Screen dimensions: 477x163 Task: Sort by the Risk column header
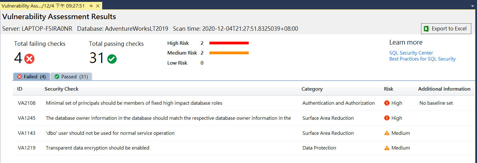388,89
